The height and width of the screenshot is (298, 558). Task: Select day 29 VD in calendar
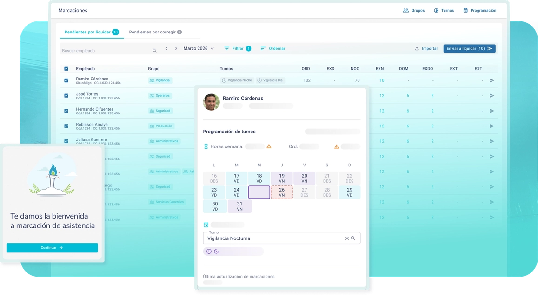(350, 192)
